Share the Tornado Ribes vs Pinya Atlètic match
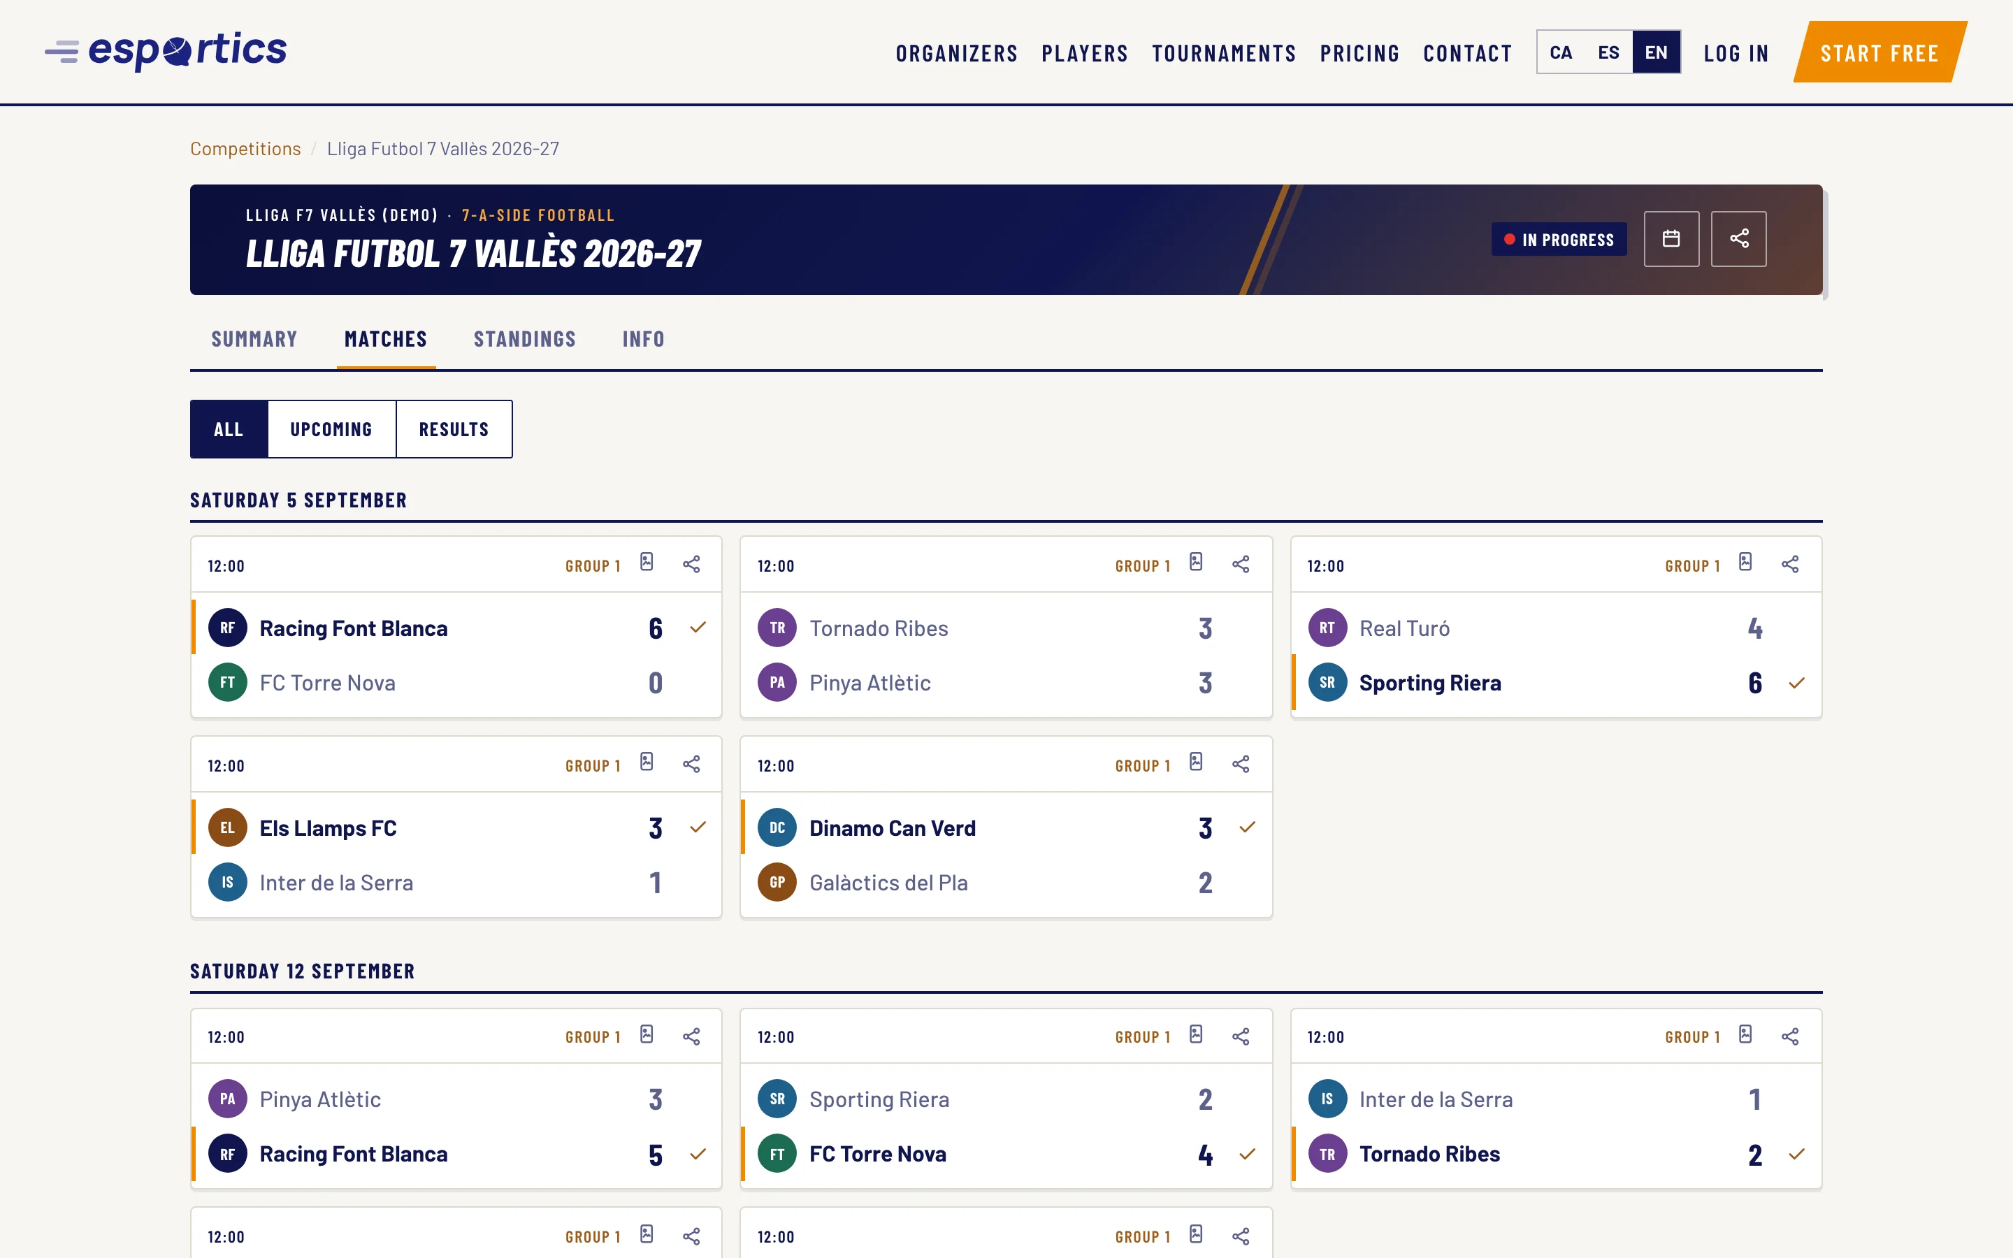This screenshot has width=2013, height=1258. (1241, 564)
